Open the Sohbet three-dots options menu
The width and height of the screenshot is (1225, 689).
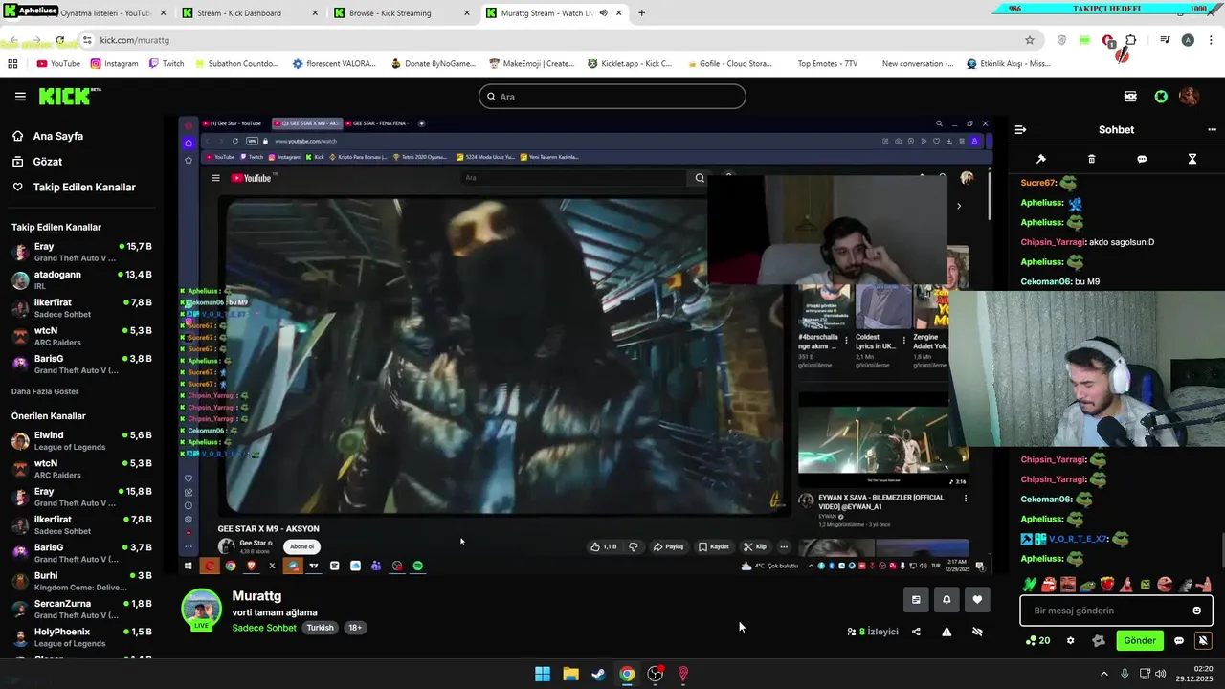click(1212, 129)
